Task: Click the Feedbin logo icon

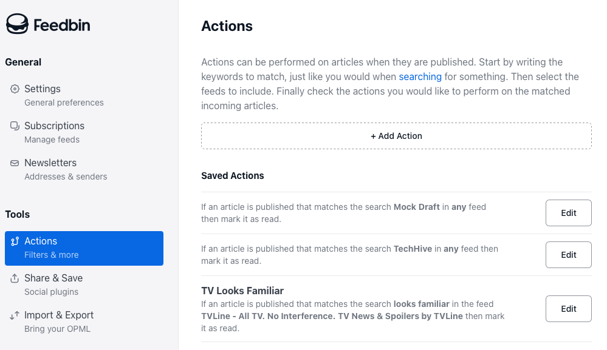Action: pyautogui.click(x=17, y=24)
